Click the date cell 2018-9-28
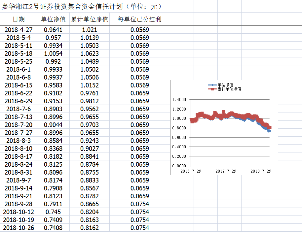302x232 pixels. click(x=19, y=204)
